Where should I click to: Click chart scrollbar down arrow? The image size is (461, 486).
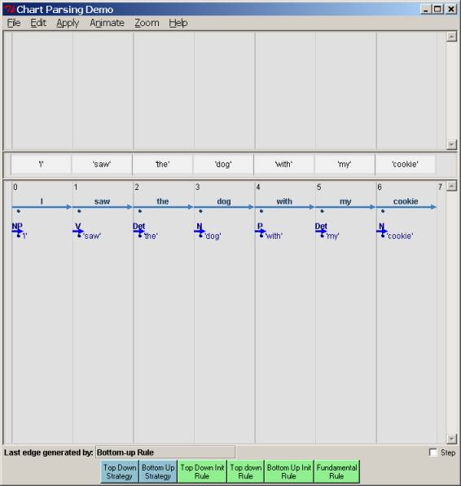(x=452, y=439)
